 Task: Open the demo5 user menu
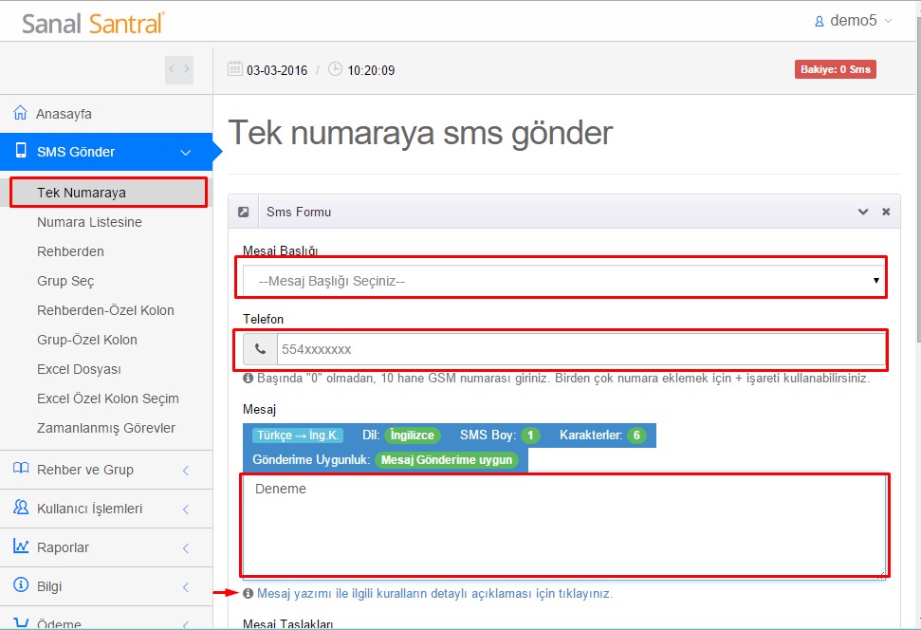[854, 21]
